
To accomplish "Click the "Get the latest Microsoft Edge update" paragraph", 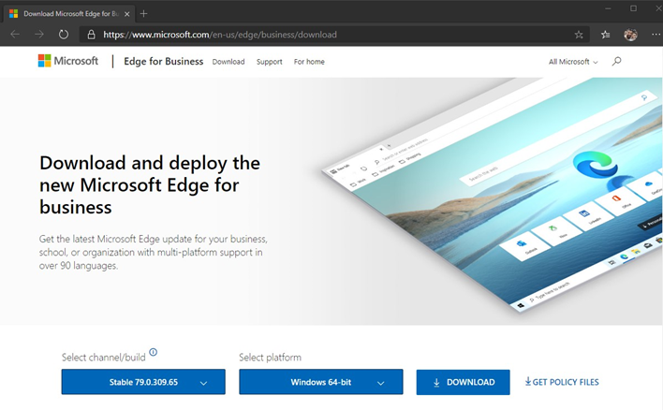I will tap(153, 253).
